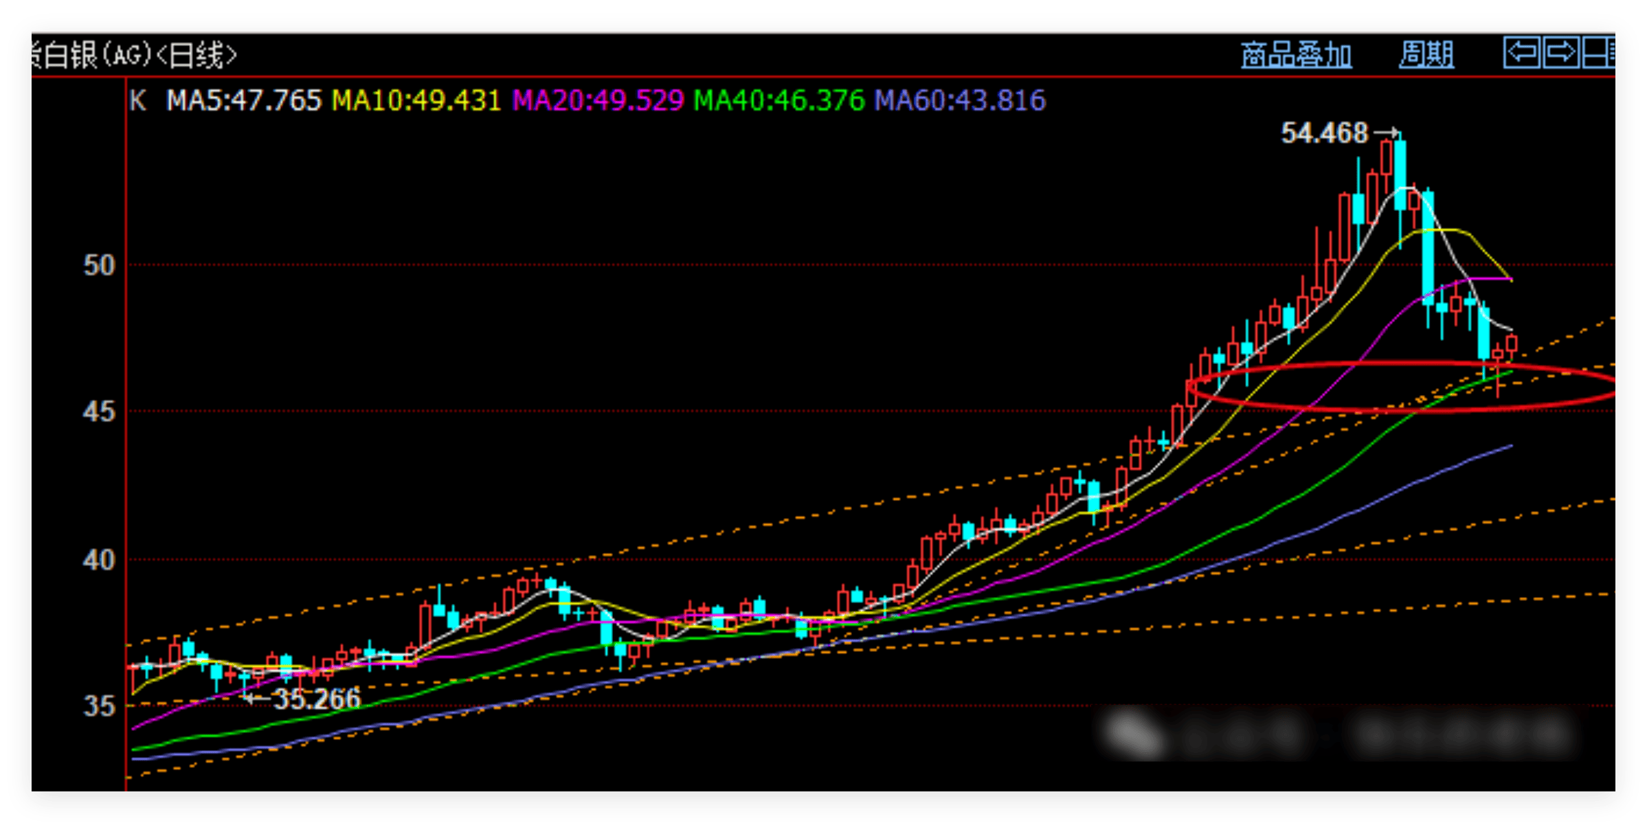Click the 白银(AG)<日线> chart title
This screenshot has width=1647, height=823.
coord(135,55)
